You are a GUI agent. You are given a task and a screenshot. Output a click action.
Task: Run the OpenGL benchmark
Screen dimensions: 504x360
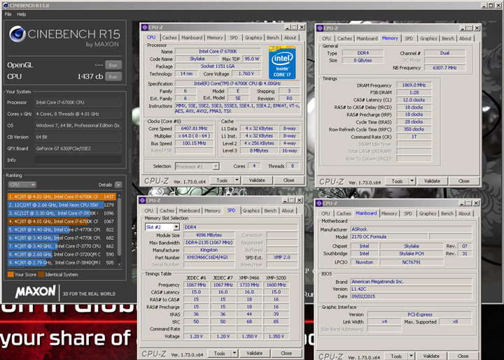pyautogui.click(x=112, y=65)
